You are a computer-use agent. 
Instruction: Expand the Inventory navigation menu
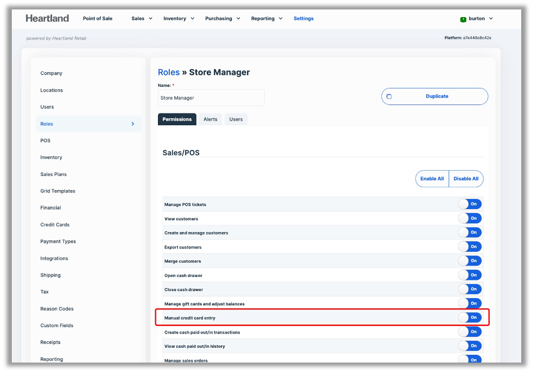pyautogui.click(x=178, y=18)
